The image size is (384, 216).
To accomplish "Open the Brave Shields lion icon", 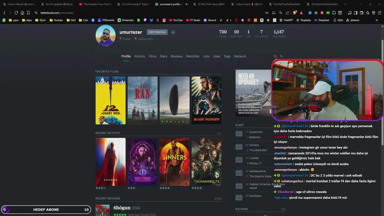I will click(295, 13).
